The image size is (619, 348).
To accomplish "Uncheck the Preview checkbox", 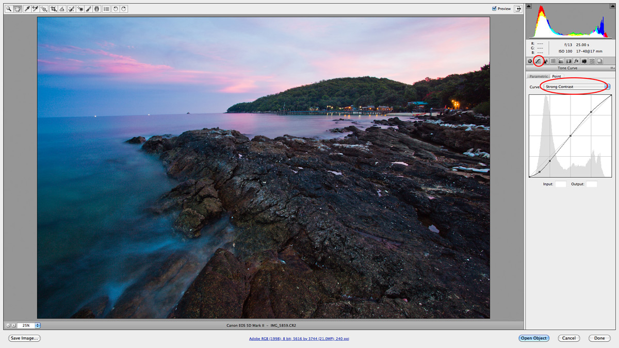I will point(494,9).
